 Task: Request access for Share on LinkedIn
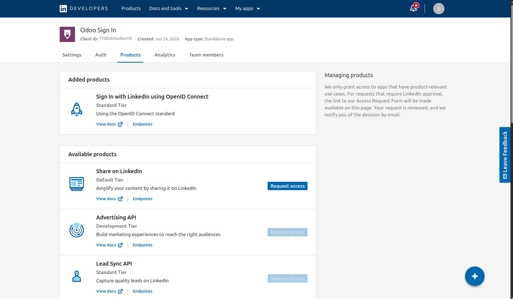tap(287, 186)
